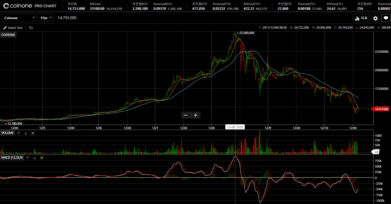Open the Coinone exchange dropdown
Screen dimensions: 391x204
pos(19,18)
